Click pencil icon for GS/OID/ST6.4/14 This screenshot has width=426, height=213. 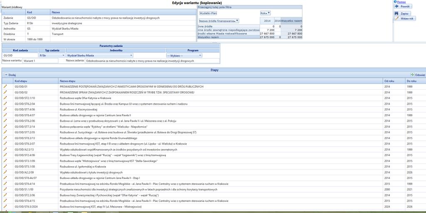pos(5,184)
